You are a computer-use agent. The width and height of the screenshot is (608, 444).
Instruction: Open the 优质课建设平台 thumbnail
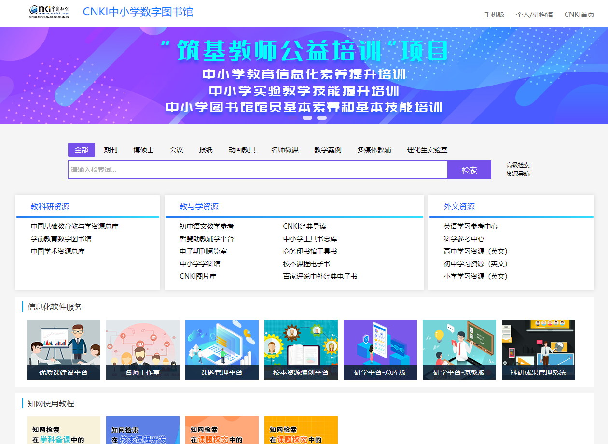(64, 350)
